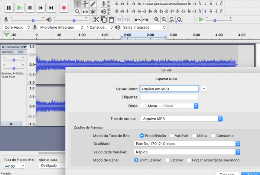Click the Etiquetas tags field
The image size is (260, 175).
tap(169, 97)
